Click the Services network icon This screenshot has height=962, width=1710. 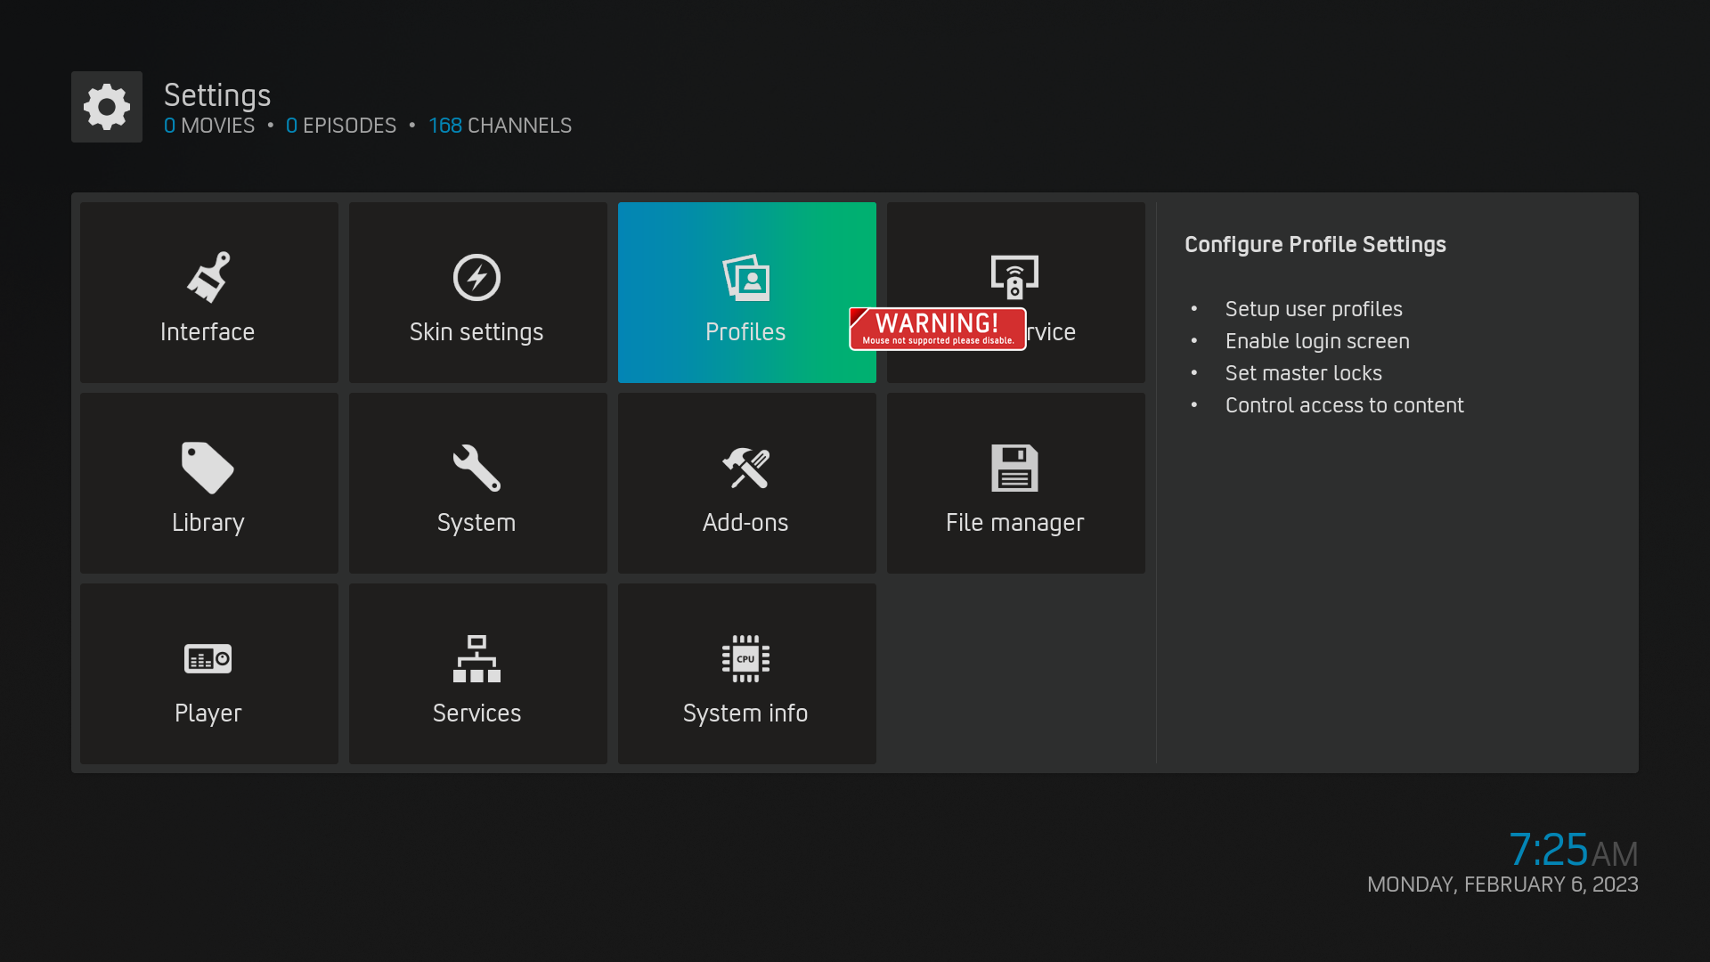click(x=476, y=658)
